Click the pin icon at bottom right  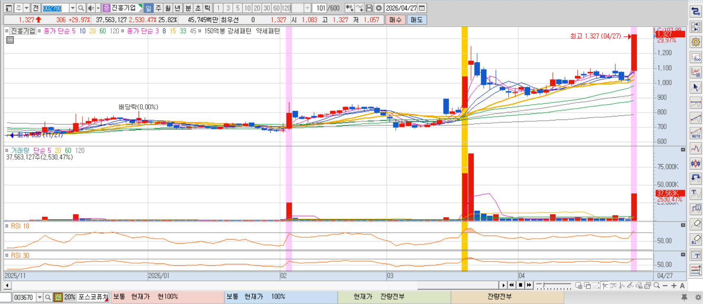pyautogui.click(x=684, y=298)
